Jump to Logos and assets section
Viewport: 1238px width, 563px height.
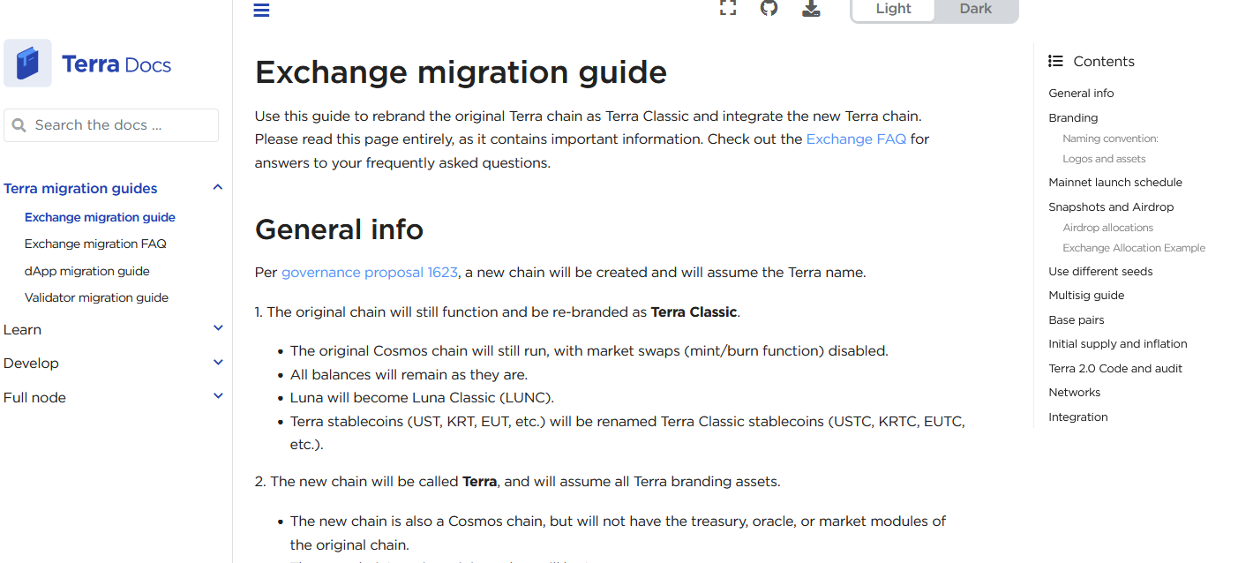(1104, 159)
